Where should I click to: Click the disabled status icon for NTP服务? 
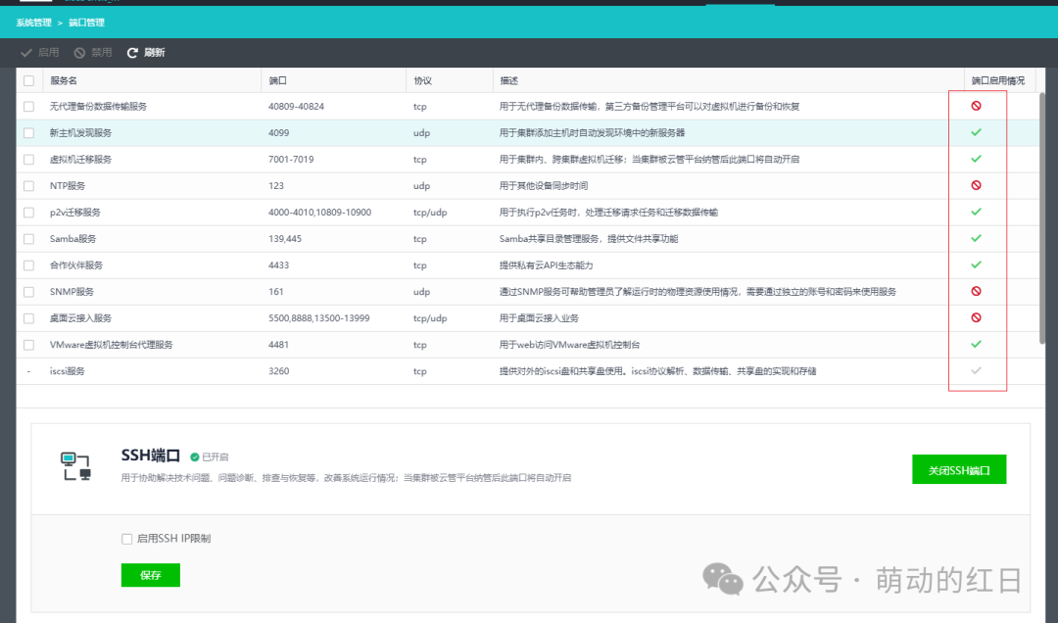(x=976, y=185)
